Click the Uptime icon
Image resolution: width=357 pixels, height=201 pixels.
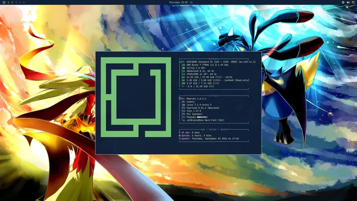coord(180,135)
